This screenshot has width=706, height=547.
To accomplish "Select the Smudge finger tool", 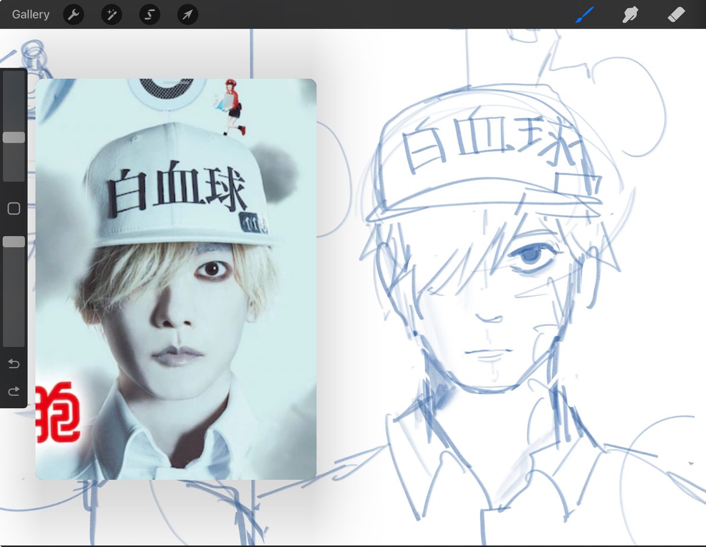I will point(631,14).
